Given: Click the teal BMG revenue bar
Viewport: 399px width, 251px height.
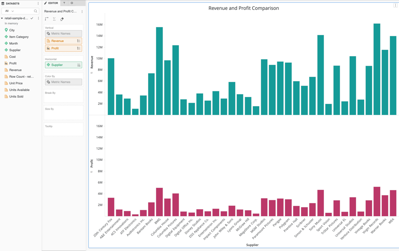Looking at the screenshot, I should coord(159,71).
